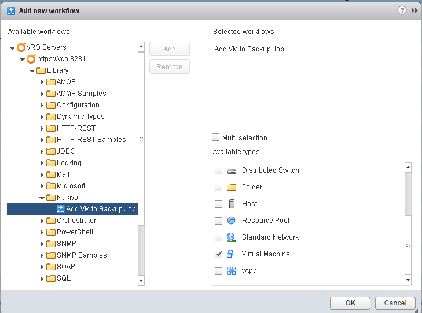Click the Microsoft folder icon

(50, 186)
